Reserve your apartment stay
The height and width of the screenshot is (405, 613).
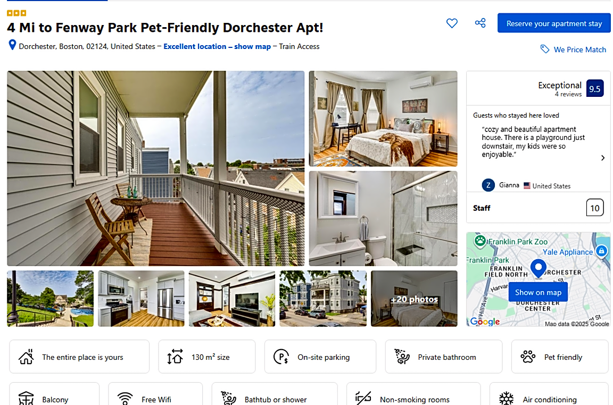tap(554, 23)
